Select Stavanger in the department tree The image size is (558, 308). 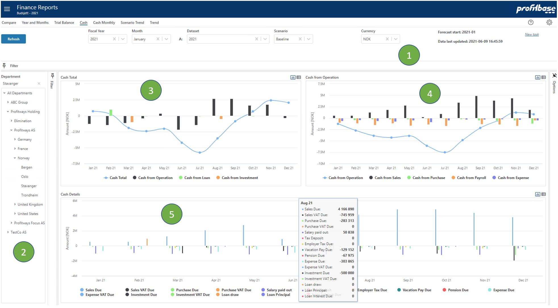[x=29, y=186]
